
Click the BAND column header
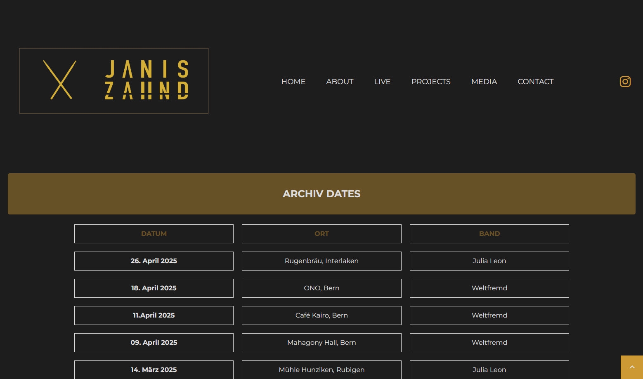tap(489, 234)
